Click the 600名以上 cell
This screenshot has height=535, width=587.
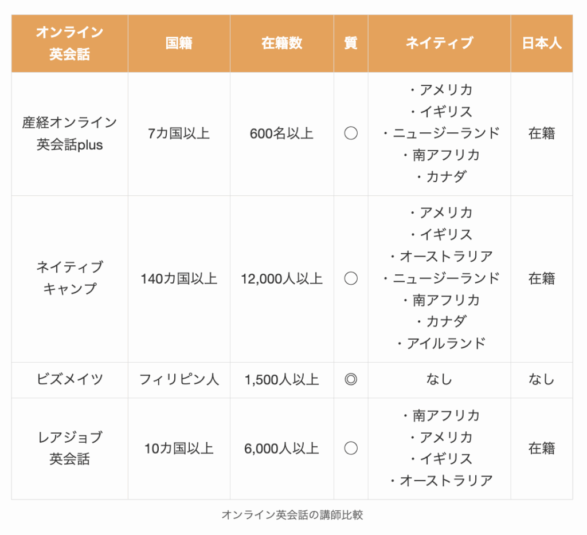pos(281,133)
